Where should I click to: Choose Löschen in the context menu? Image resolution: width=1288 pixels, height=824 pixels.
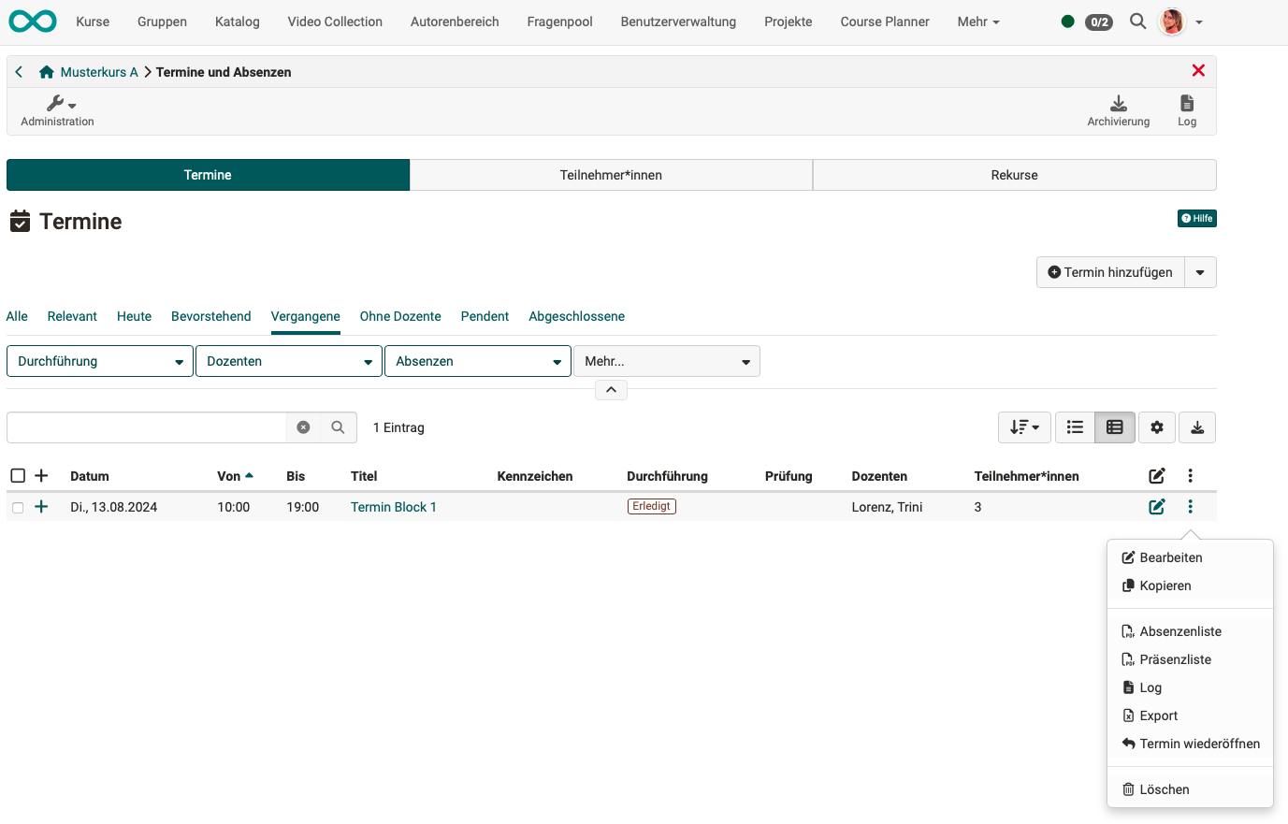pos(1164,789)
